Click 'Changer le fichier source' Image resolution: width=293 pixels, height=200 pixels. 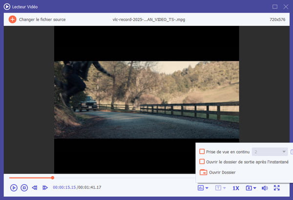43,20
